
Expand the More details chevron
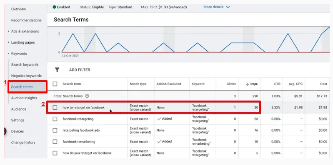click(228, 7)
